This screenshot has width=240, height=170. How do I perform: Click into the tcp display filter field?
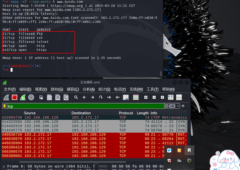[86, 106]
